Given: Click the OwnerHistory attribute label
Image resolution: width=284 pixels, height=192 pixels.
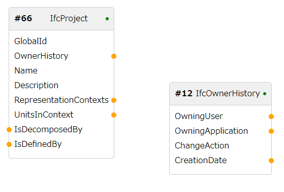Looking at the screenshot, I should click(x=41, y=56).
